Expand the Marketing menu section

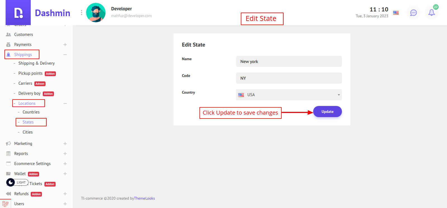point(65,144)
